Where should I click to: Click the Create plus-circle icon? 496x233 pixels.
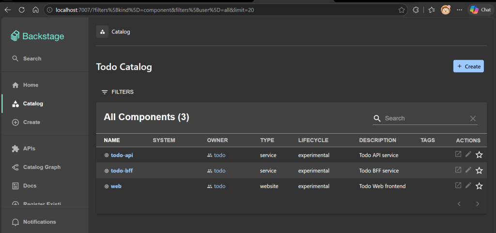pyautogui.click(x=15, y=122)
